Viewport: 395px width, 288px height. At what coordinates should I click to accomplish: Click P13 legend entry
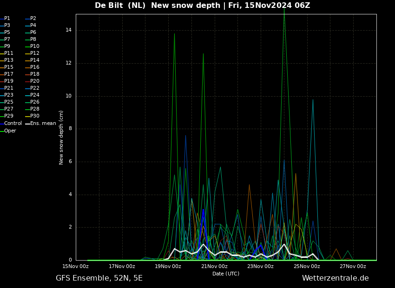pyautogui.click(x=8, y=60)
